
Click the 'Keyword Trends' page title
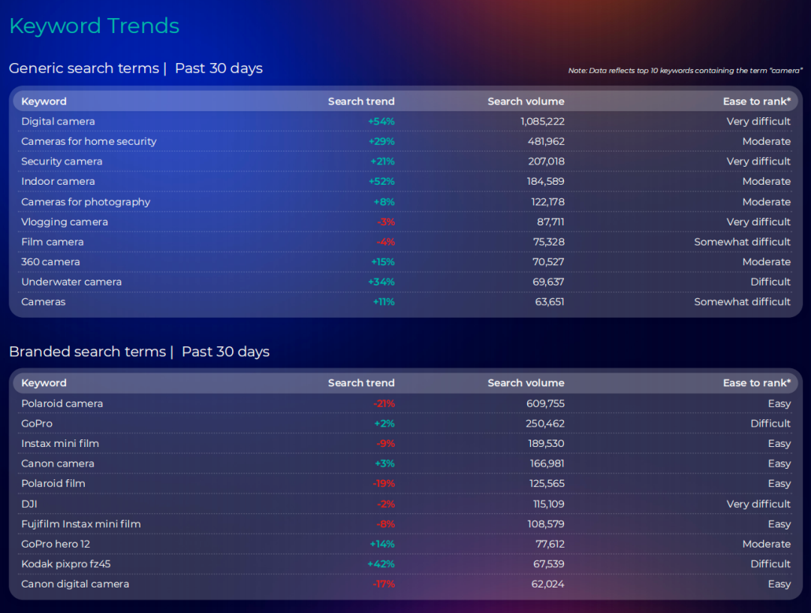pos(94,26)
